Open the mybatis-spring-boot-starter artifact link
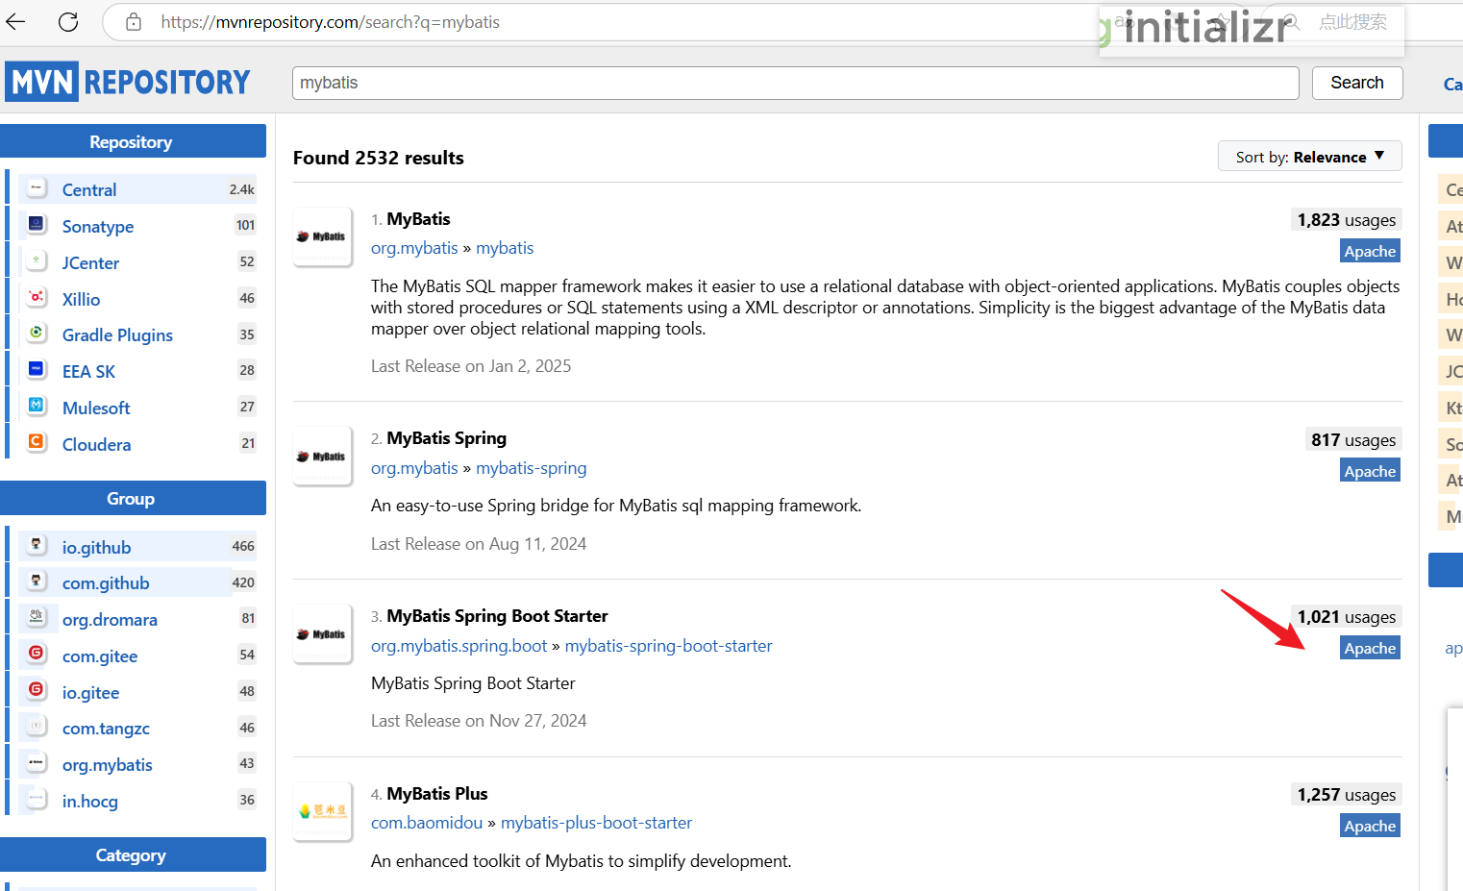This screenshot has height=891, width=1463. coord(668,646)
